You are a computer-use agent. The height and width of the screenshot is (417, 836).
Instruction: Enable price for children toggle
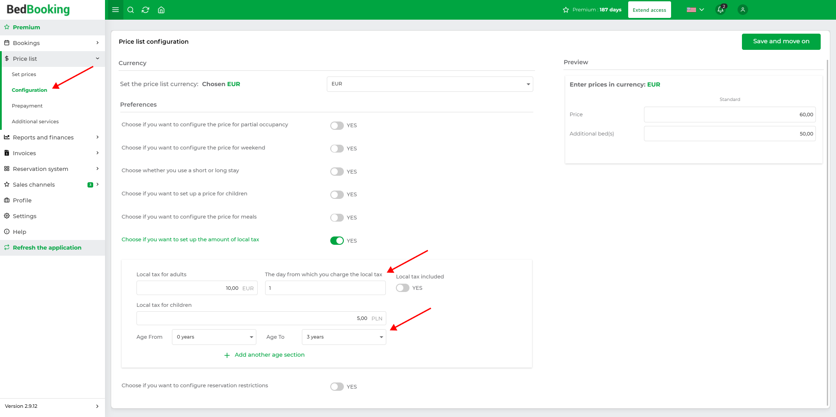click(x=337, y=195)
